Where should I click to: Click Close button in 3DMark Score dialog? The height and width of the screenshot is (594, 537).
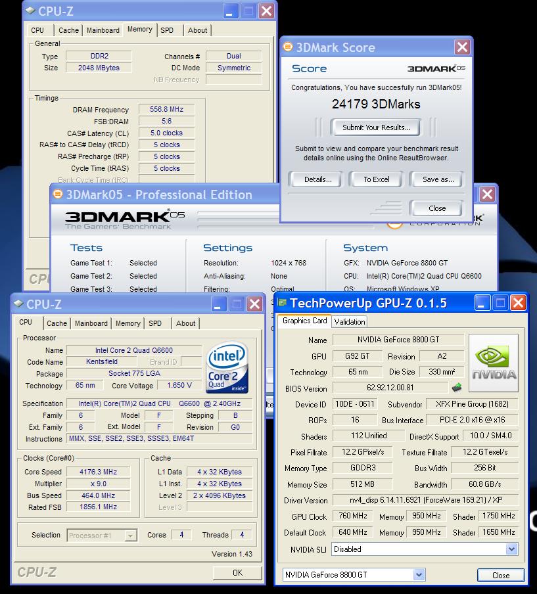[436, 208]
